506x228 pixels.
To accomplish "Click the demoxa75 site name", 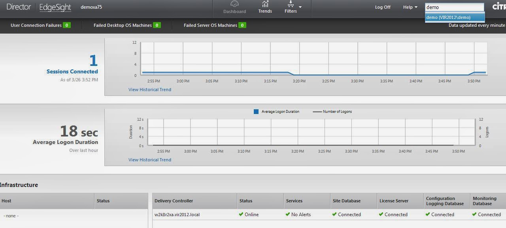I will click(x=91, y=7).
